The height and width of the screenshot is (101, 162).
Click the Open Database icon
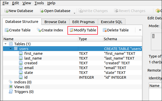pyautogui.click(x=42, y=11)
